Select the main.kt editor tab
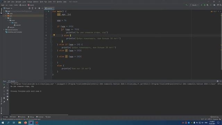This screenshot has height=125, width=222. coord(49,8)
